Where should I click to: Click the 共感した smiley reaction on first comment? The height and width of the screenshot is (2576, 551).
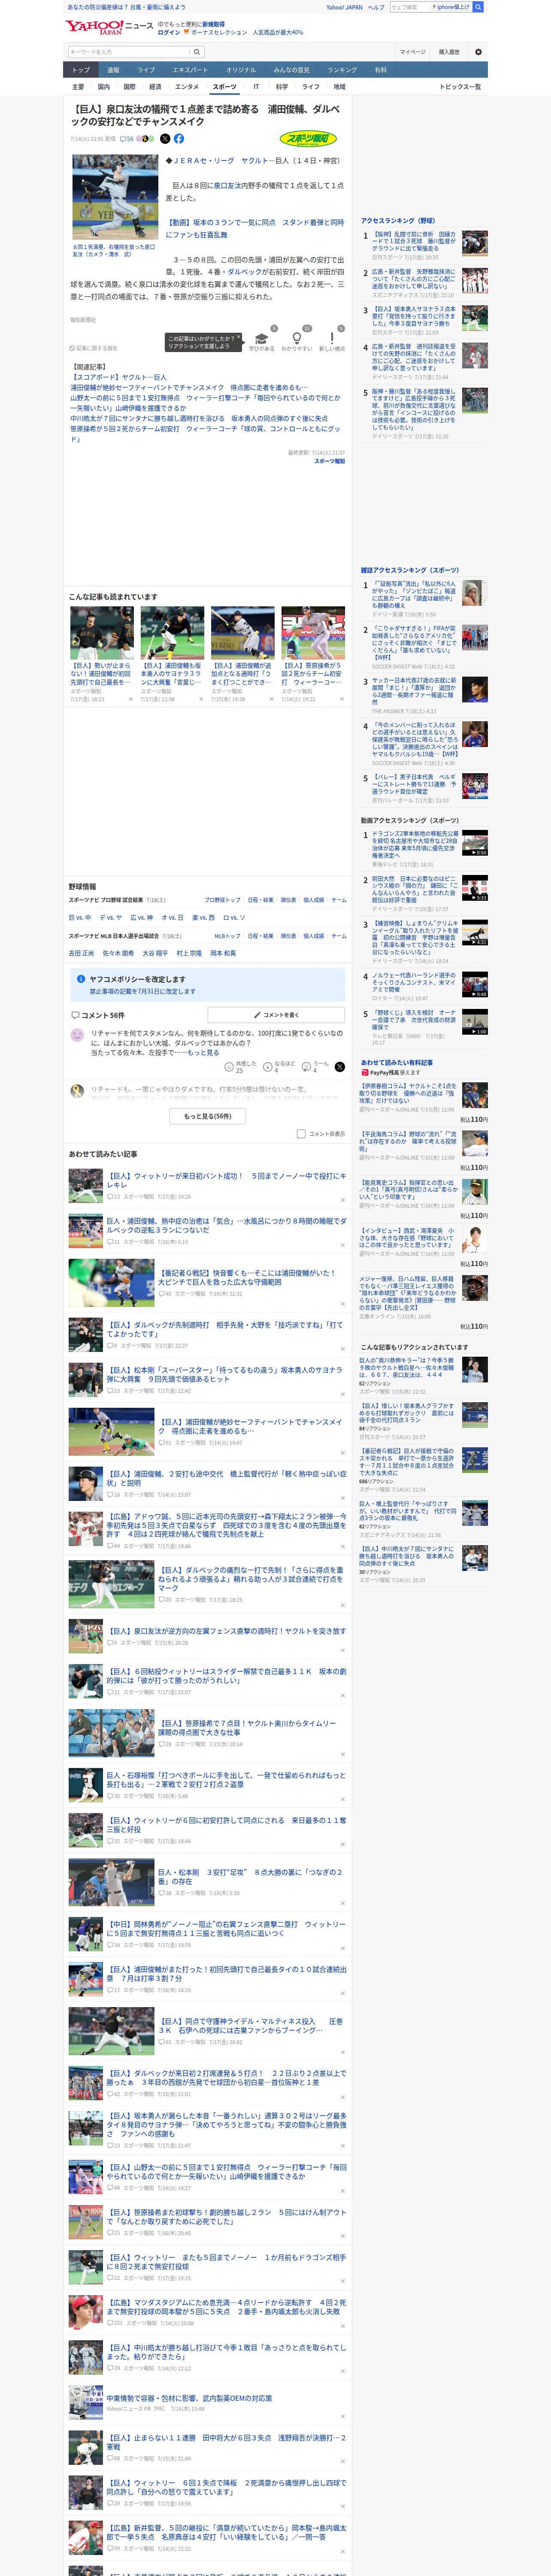coord(229,1067)
